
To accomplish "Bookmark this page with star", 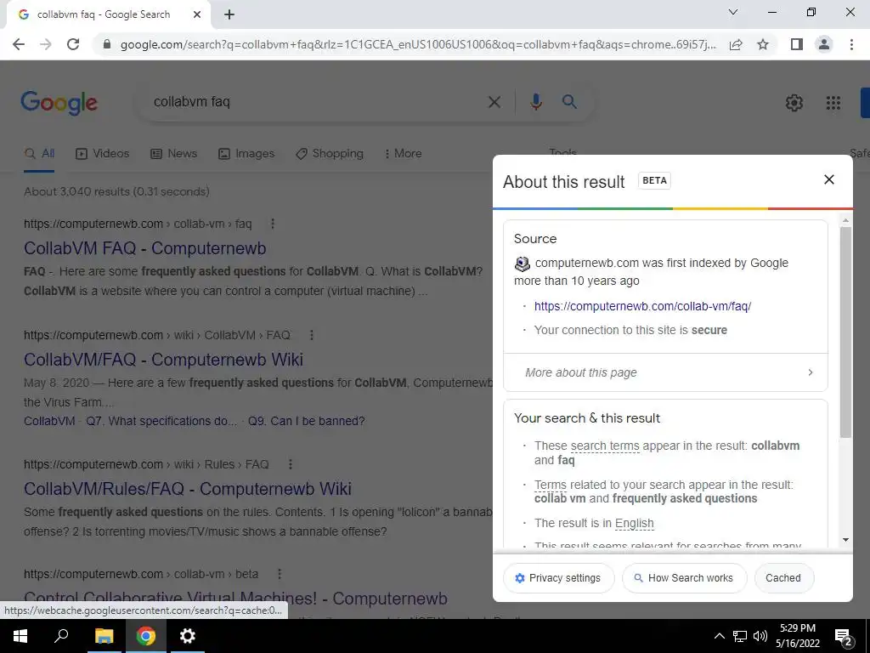I will tap(763, 44).
